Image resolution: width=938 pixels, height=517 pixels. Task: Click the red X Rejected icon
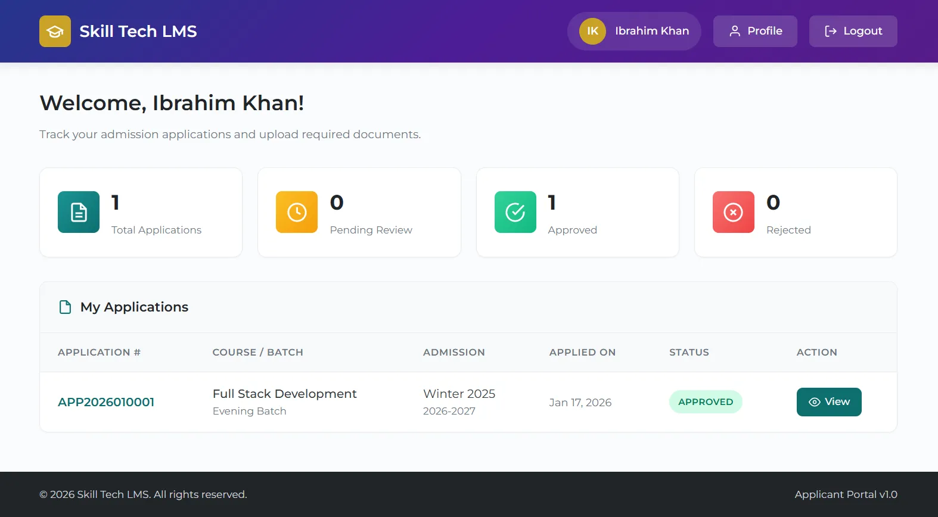733,212
